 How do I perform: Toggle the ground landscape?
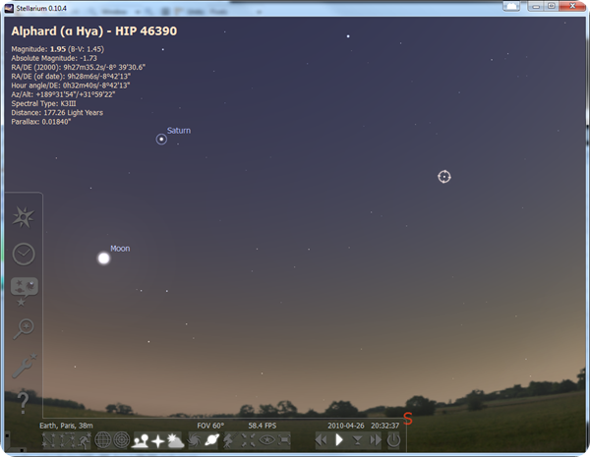pos(140,440)
